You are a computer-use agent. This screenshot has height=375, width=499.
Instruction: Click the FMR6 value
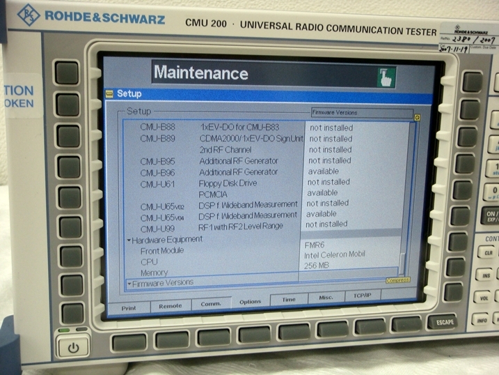(x=315, y=245)
